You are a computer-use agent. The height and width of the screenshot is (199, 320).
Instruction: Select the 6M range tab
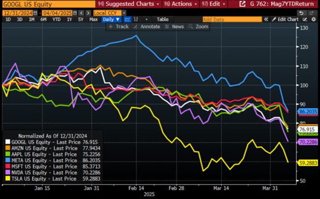pos(43,20)
